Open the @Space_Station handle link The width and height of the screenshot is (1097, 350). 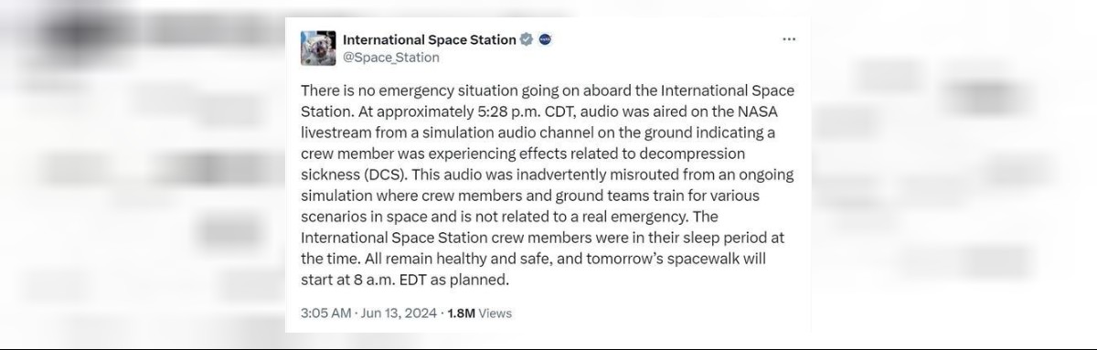(x=390, y=58)
